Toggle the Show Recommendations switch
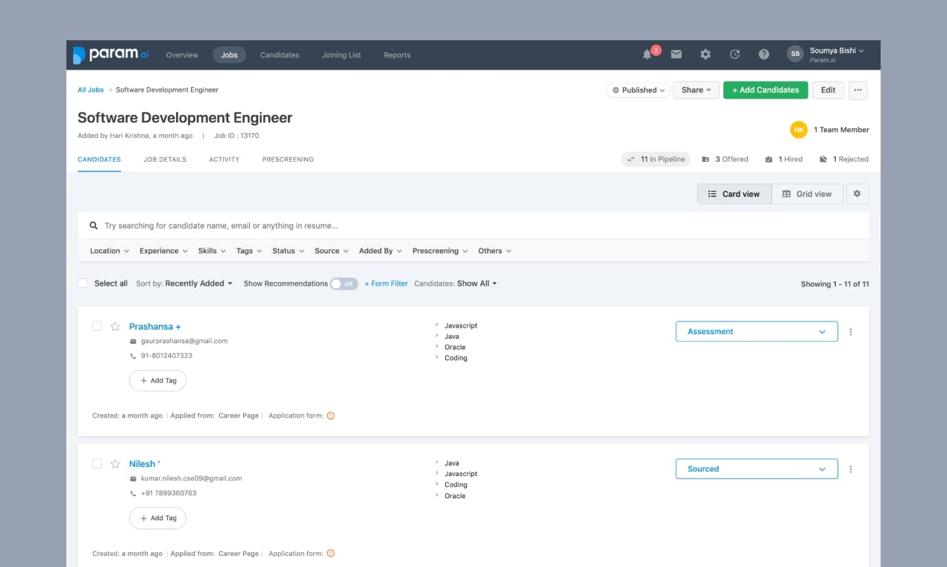The height and width of the screenshot is (567, 947). click(x=344, y=283)
